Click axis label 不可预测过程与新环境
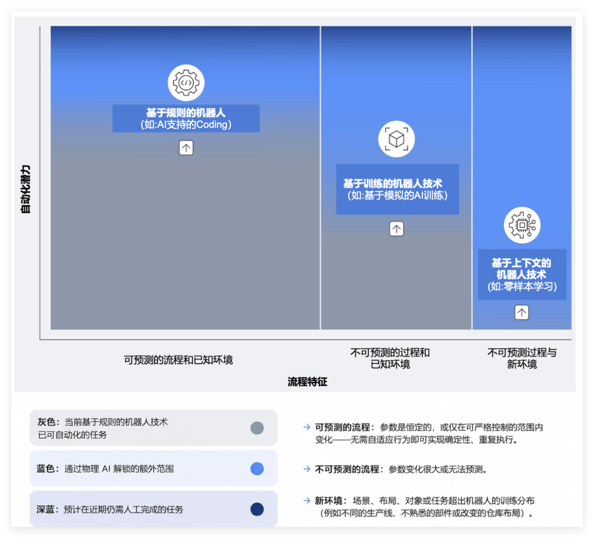The image size is (594, 538). point(522,358)
